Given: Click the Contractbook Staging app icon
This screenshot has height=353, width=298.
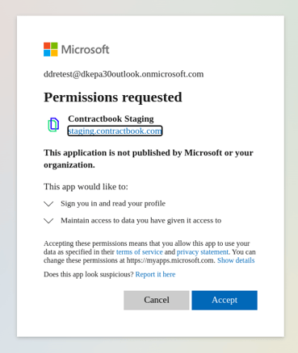Looking at the screenshot, I should (x=53, y=125).
